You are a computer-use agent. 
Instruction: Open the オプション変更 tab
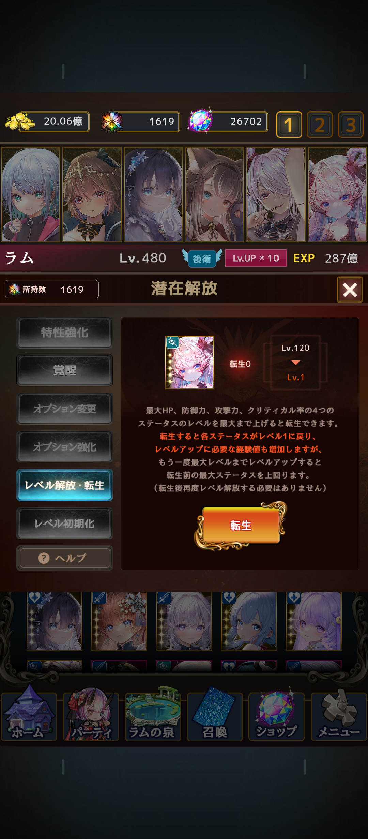[64, 409]
